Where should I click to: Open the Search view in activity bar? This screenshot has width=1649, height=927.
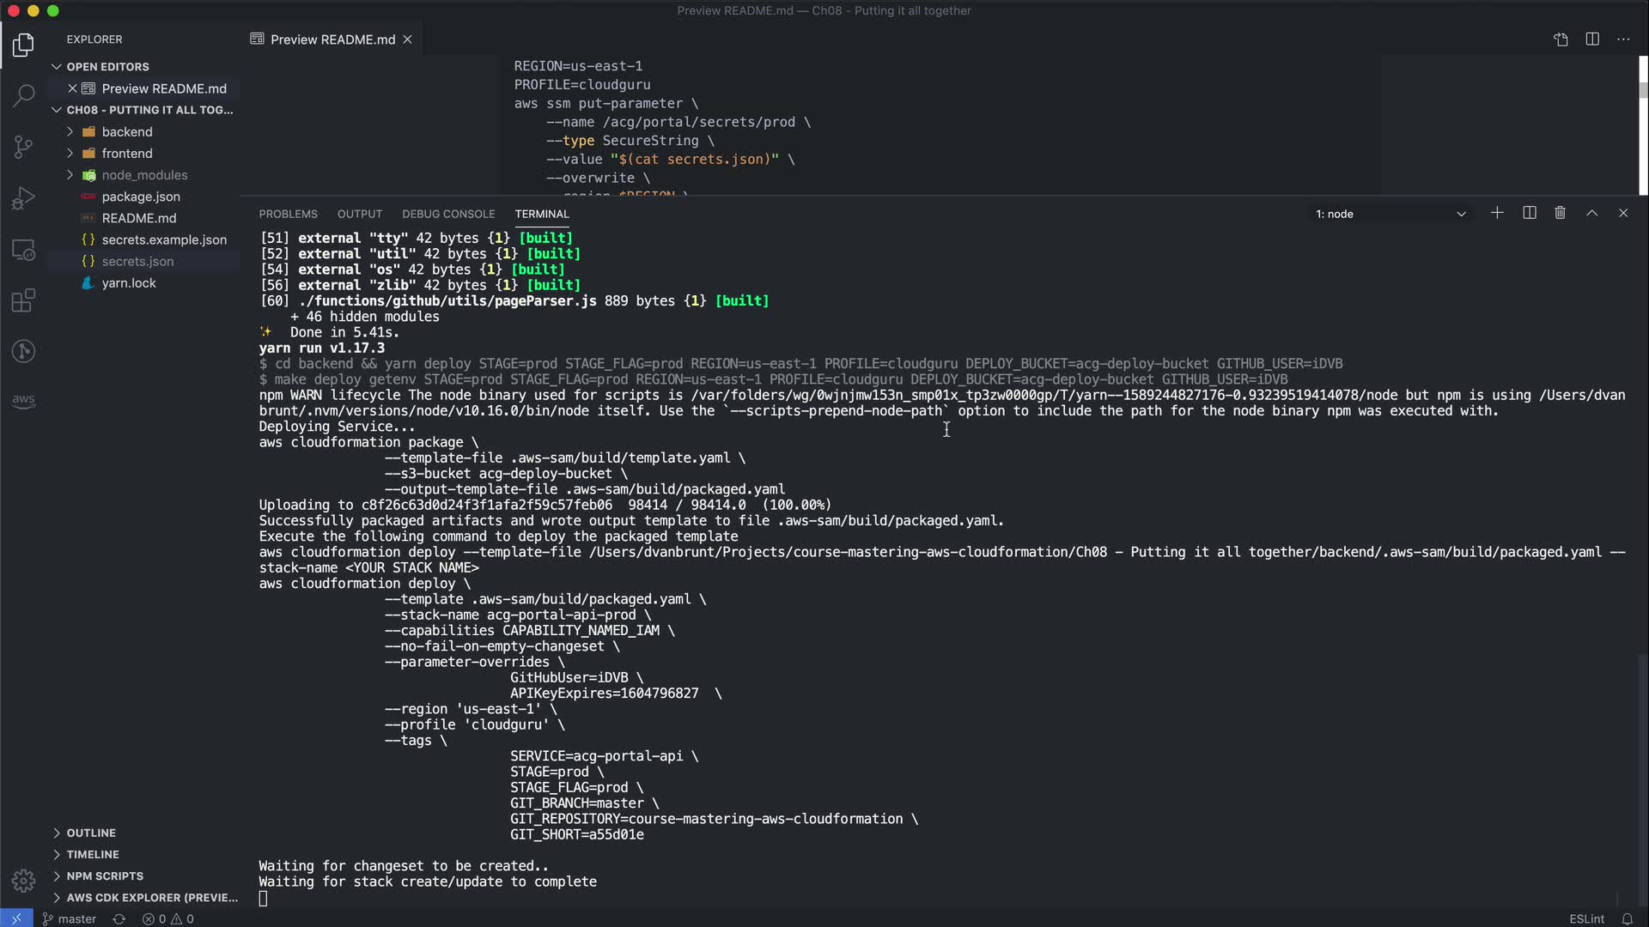tap(23, 95)
